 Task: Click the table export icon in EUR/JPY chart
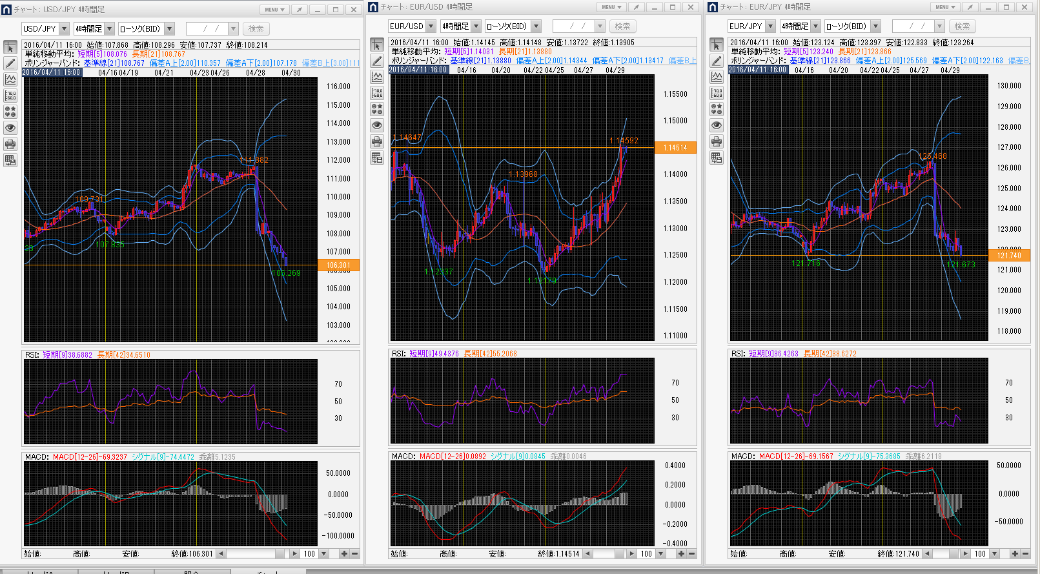(717, 158)
